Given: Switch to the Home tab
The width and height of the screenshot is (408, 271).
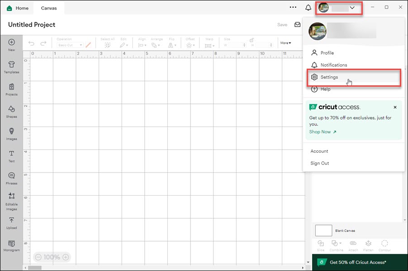Looking at the screenshot, I should coord(18,8).
